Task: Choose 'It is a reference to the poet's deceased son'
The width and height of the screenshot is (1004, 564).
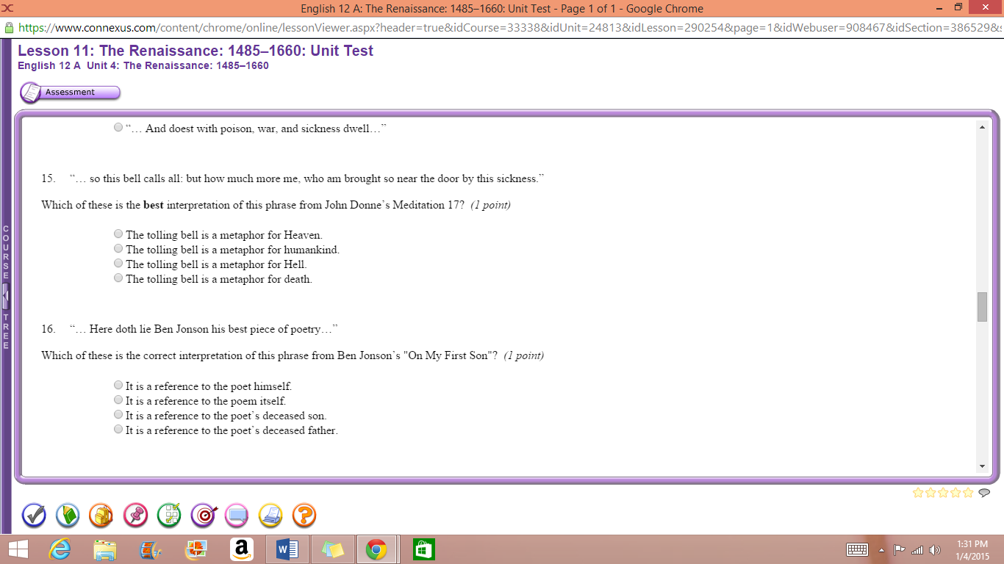Action: 118,414
